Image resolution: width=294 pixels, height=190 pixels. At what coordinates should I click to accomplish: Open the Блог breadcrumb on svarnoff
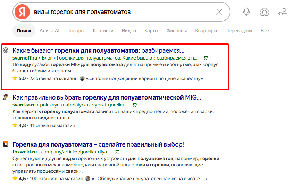[x=47, y=58]
